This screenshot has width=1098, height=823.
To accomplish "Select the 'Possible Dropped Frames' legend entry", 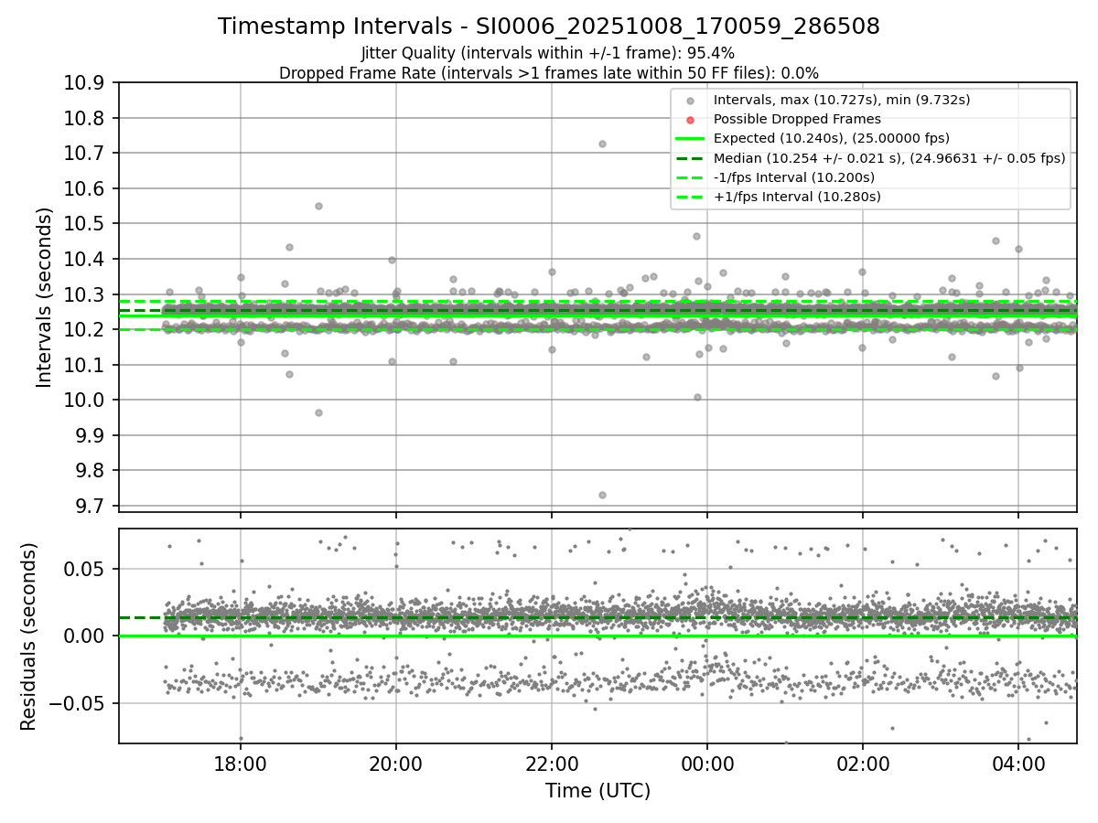I will tap(797, 119).
